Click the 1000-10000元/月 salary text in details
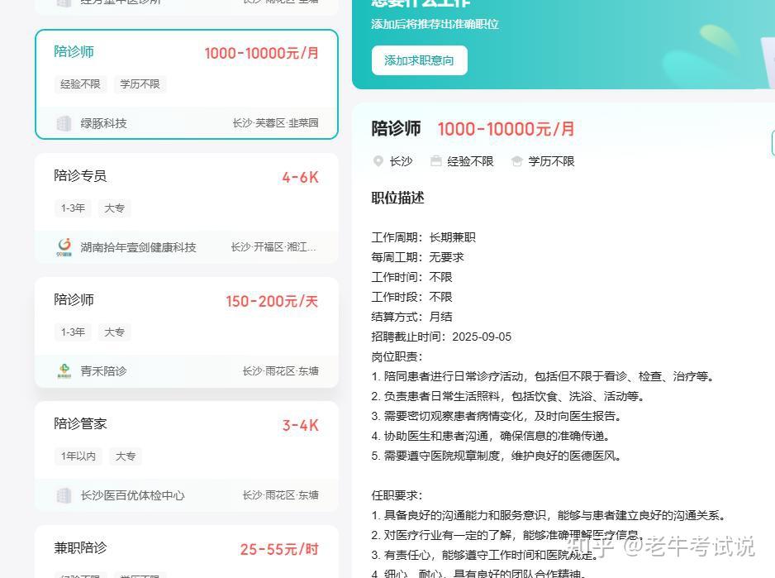The image size is (775, 578). tap(506, 130)
